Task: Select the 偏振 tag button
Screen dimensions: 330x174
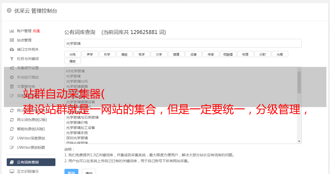Action: click(x=124, y=54)
